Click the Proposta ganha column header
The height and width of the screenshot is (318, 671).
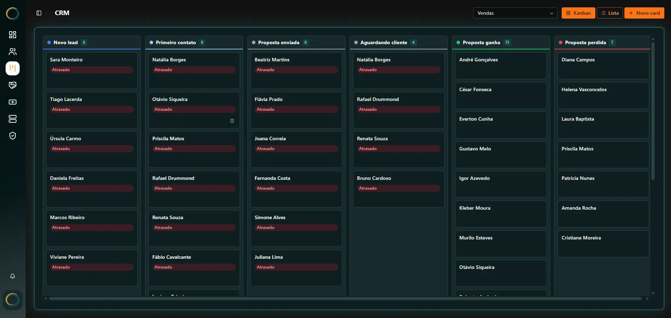501,42
